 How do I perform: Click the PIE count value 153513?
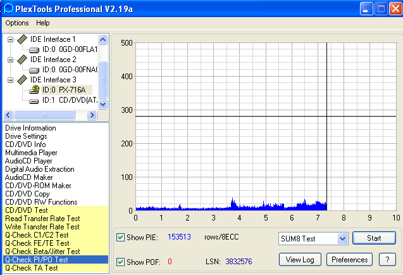[x=179, y=237]
